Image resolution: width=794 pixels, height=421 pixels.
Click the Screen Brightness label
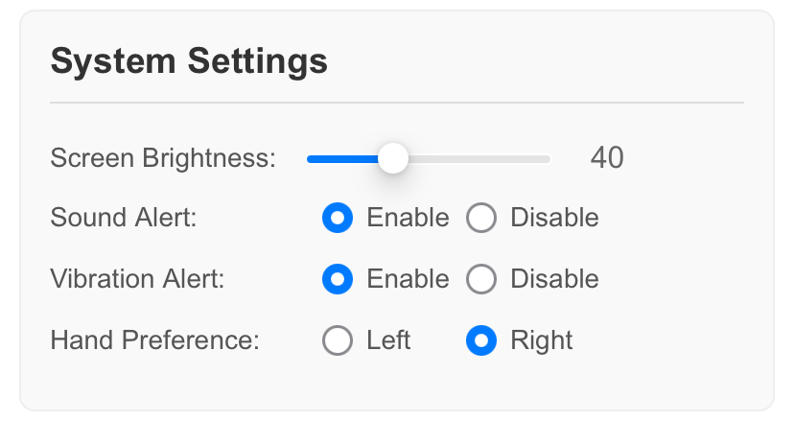click(x=163, y=158)
